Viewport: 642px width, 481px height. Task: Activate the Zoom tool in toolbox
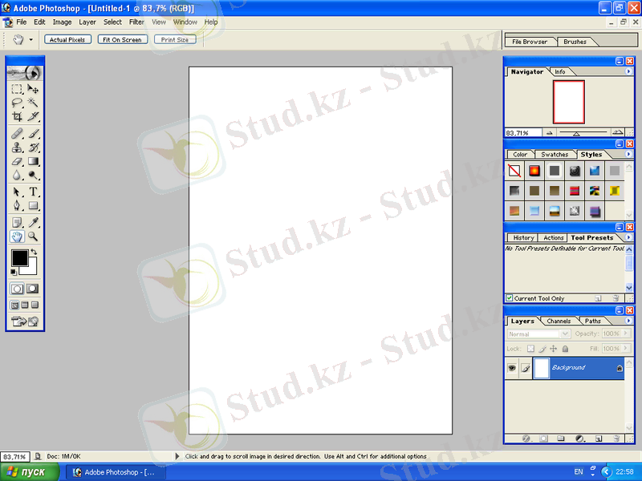pos(34,236)
